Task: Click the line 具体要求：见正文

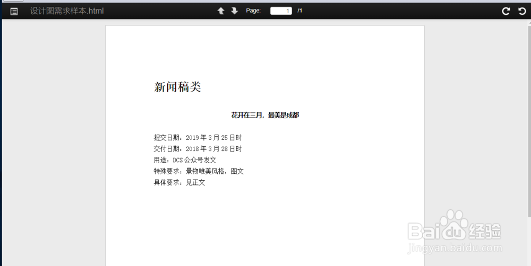Action: pyautogui.click(x=179, y=182)
